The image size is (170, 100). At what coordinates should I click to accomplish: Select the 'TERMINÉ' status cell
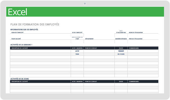click(121, 51)
